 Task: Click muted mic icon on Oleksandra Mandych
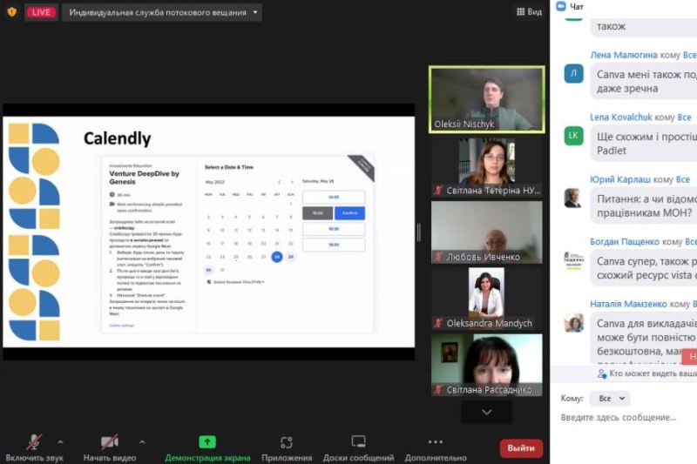(439, 323)
